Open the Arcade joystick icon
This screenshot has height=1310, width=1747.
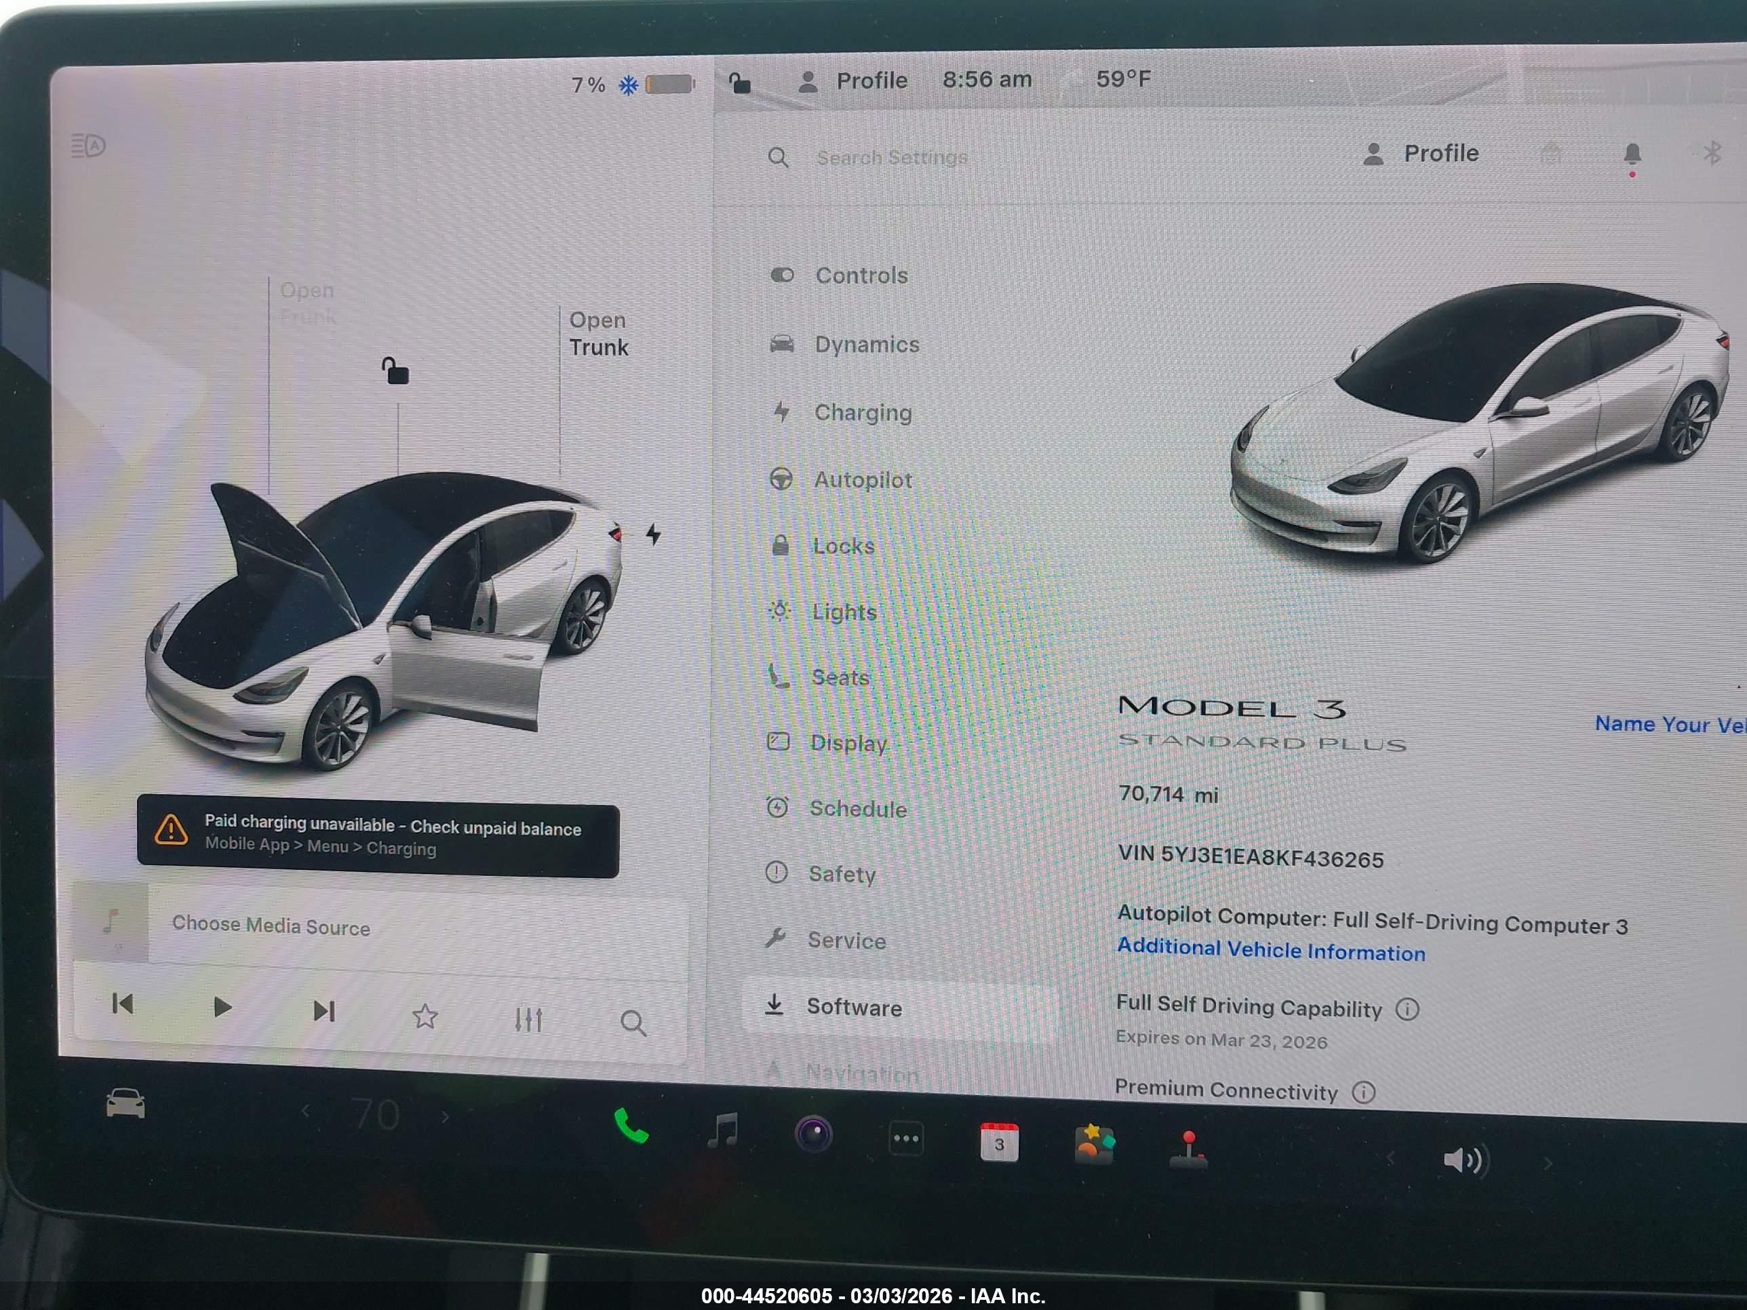1189,1150
